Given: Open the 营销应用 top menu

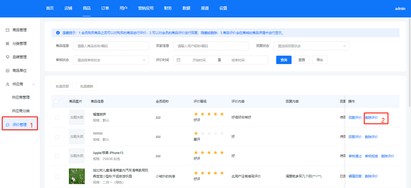Looking at the screenshot, I should pyautogui.click(x=146, y=8).
